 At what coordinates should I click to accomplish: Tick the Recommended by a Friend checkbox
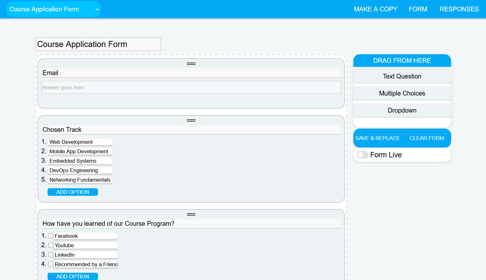pos(51,264)
